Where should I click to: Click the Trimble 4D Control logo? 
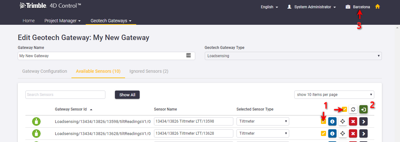click(x=50, y=5)
